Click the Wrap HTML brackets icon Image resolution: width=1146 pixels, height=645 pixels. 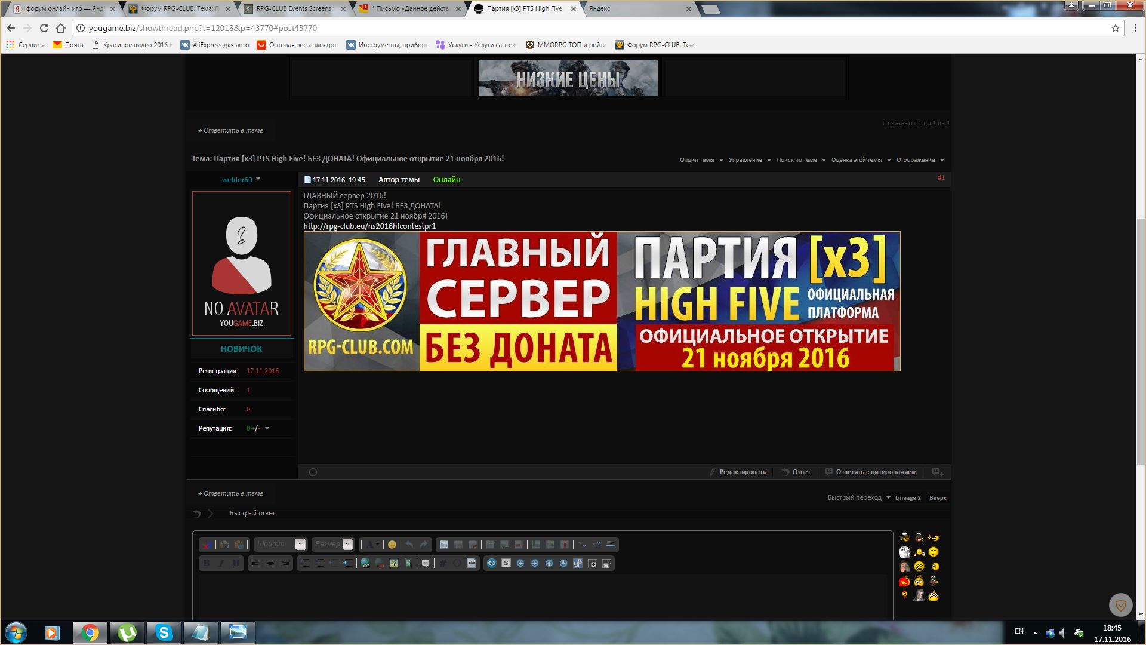(x=457, y=563)
